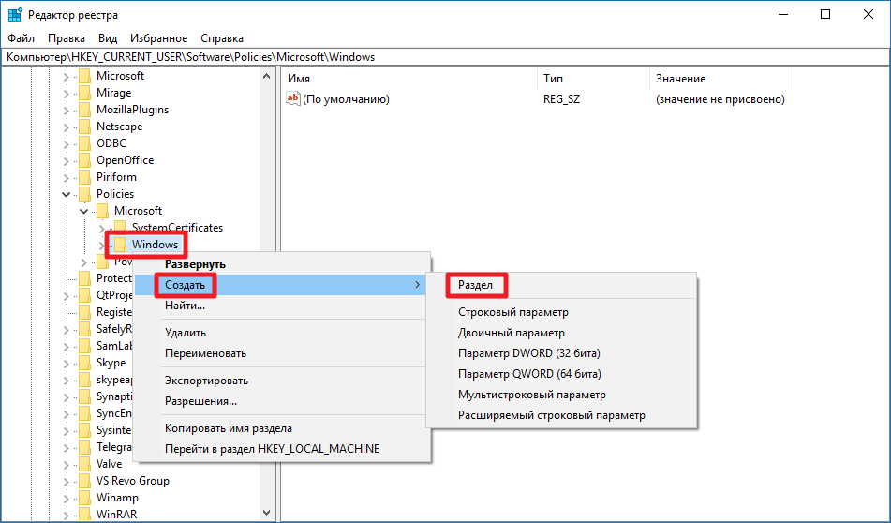This screenshot has width=891, height=523.
Task: Open the Файл menu
Action: click(x=21, y=38)
